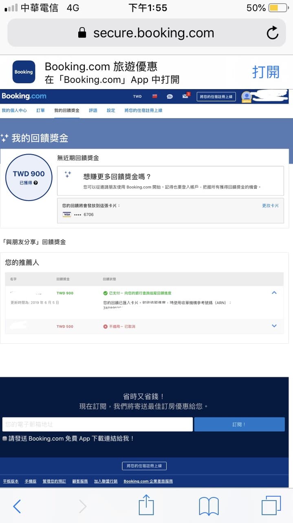Open 手機版 footer link
293x523 pixels.
tap(31, 481)
